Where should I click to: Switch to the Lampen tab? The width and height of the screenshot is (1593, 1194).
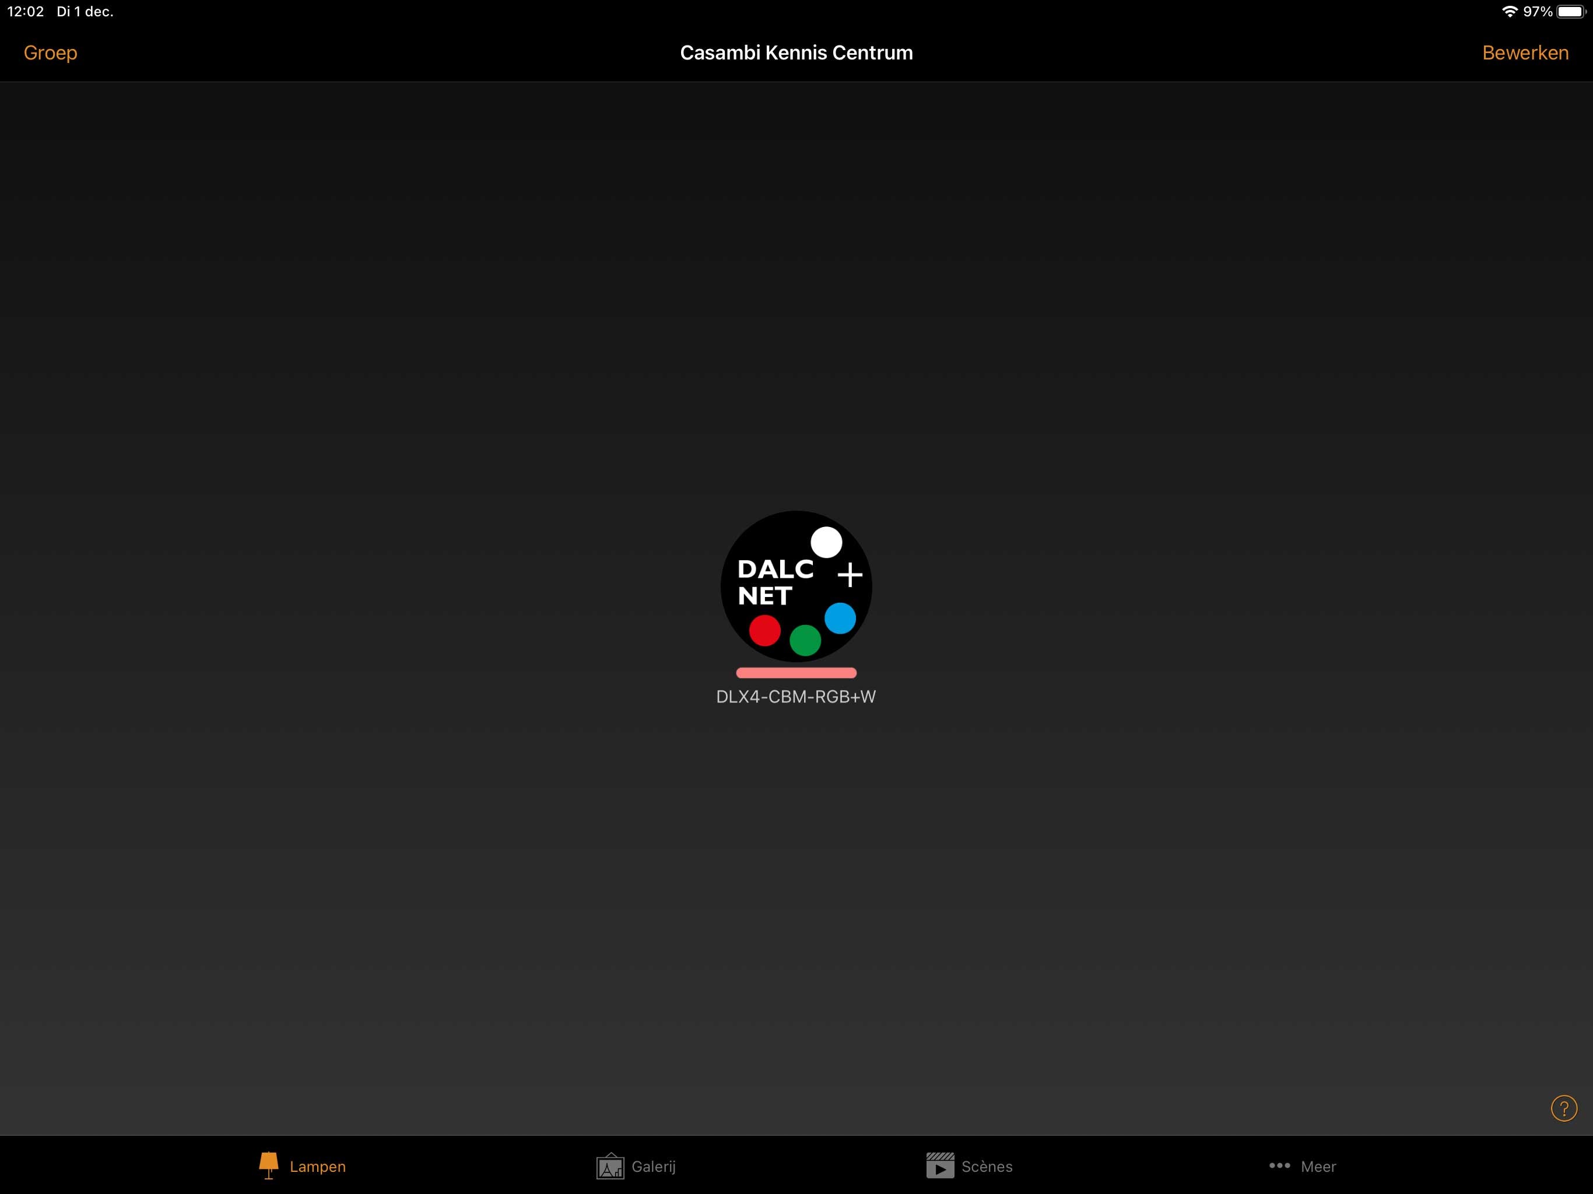(x=303, y=1166)
